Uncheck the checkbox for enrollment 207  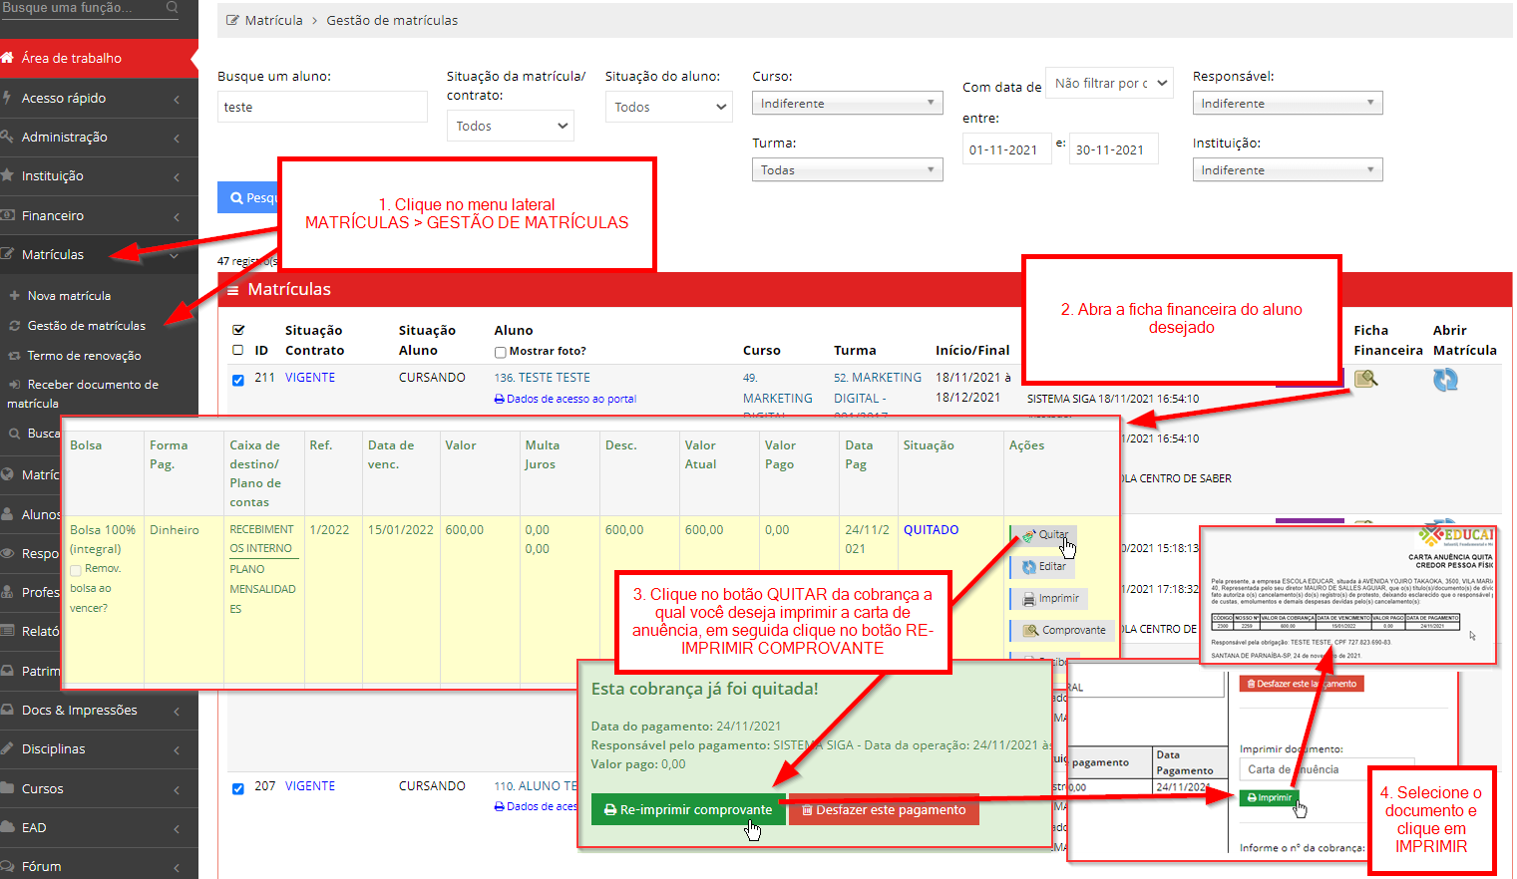(x=237, y=788)
